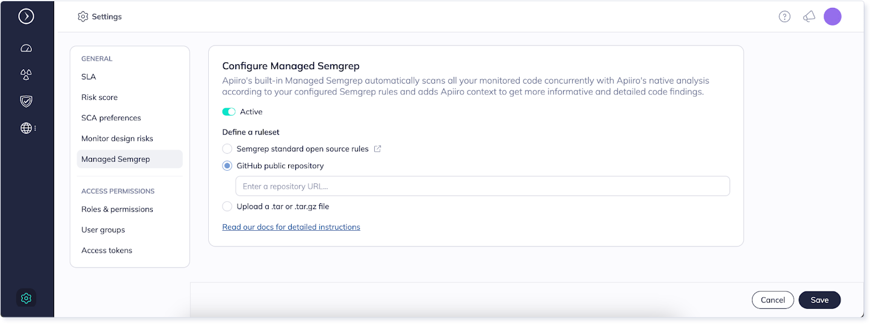This screenshot has width=871, height=324.
Task: Open the dashboard gauge icon
Action: 26,48
